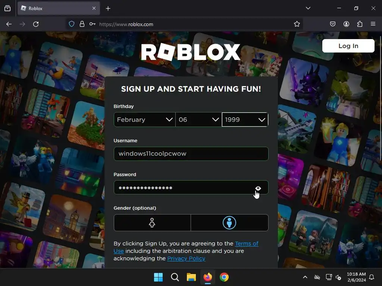Show hidden system tray icons
Image resolution: width=382 pixels, height=286 pixels.
[x=305, y=277]
